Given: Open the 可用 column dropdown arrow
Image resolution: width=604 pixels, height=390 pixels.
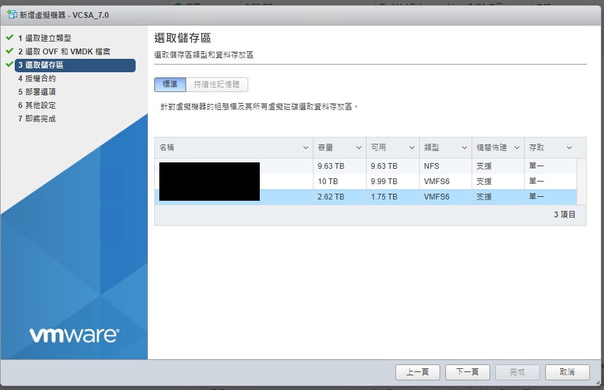Looking at the screenshot, I should pos(412,148).
